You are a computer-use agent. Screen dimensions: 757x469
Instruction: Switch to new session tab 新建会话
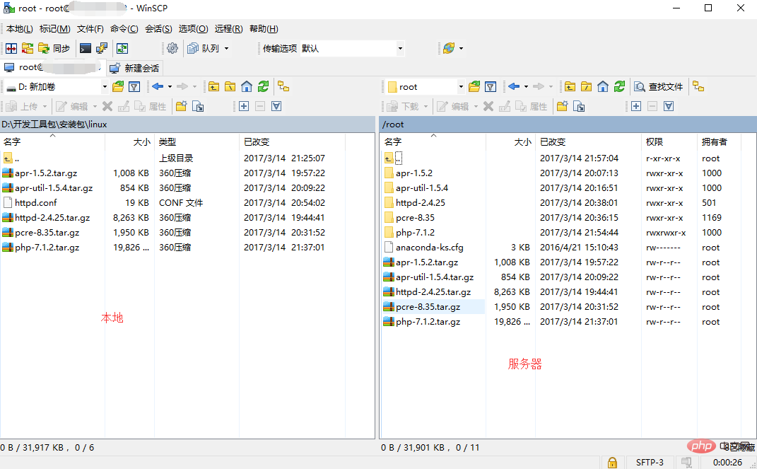coord(135,68)
